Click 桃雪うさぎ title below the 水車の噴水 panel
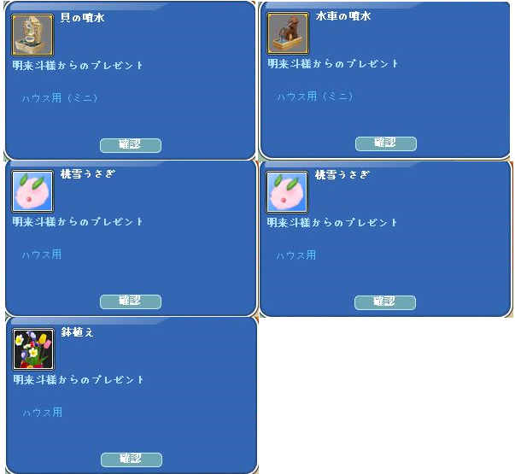This screenshot has width=515, height=474. pos(342,174)
